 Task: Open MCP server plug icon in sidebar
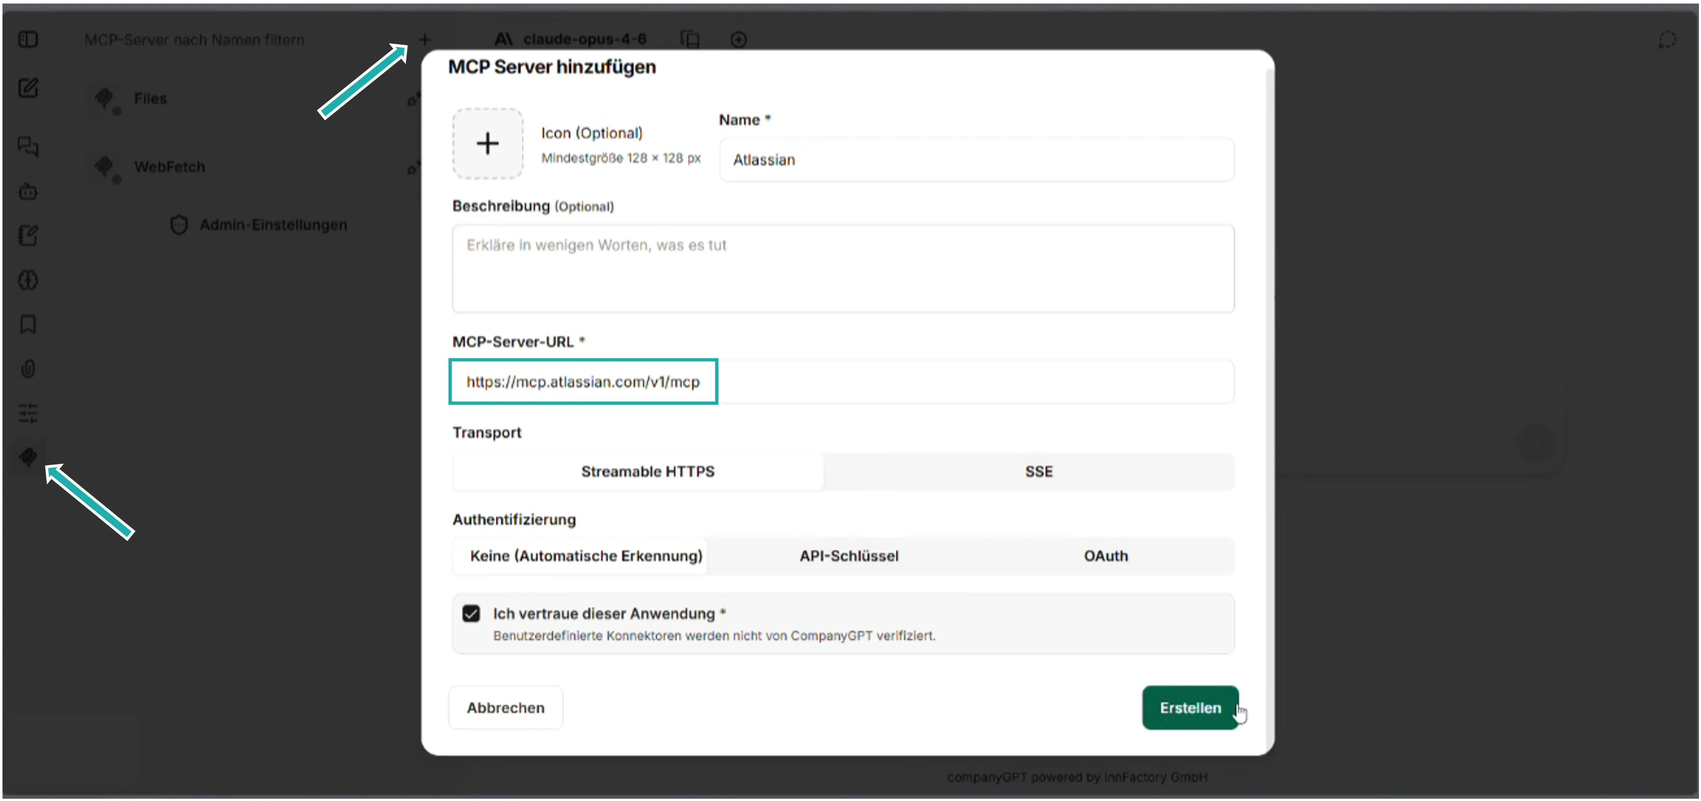[x=28, y=457]
